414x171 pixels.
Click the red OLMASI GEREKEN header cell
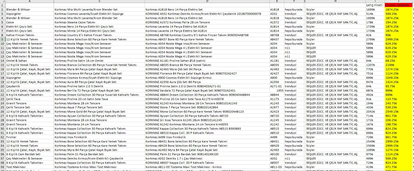point(399,5)
